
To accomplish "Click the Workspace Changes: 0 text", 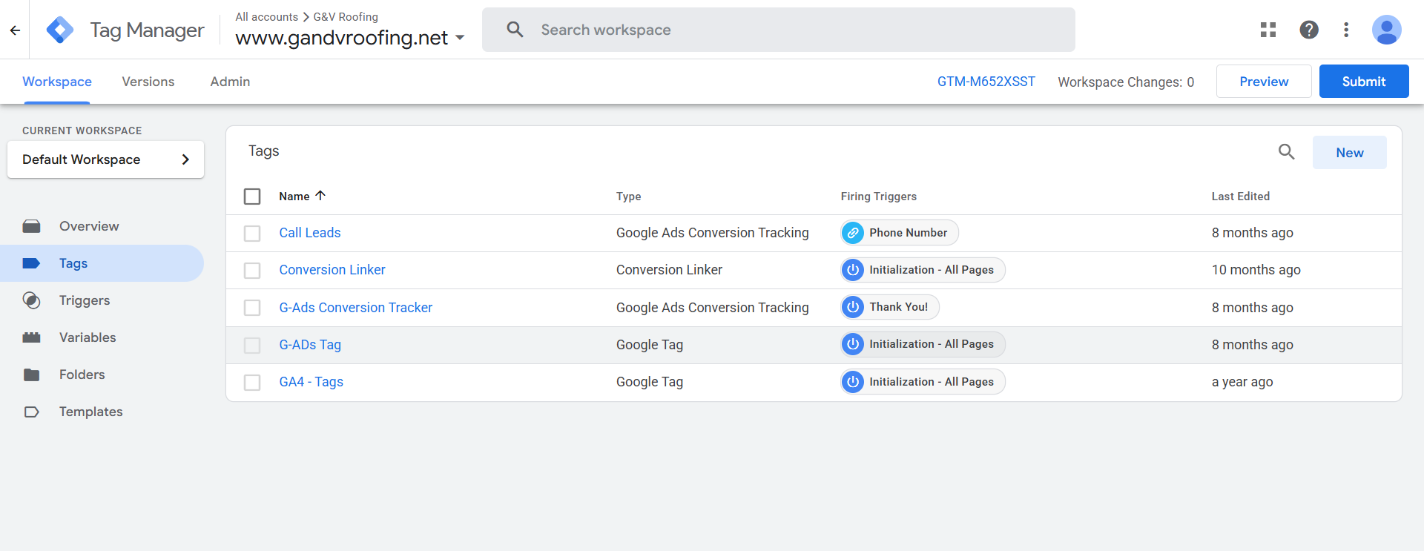I will (1126, 82).
